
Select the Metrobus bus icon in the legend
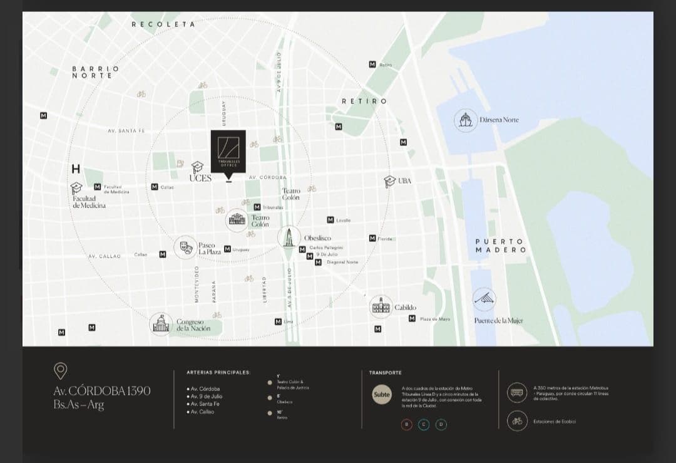coord(516,392)
